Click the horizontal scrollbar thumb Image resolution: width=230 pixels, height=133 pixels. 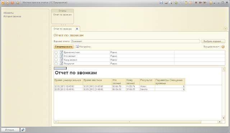pyautogui.click(x=129, y=122)
